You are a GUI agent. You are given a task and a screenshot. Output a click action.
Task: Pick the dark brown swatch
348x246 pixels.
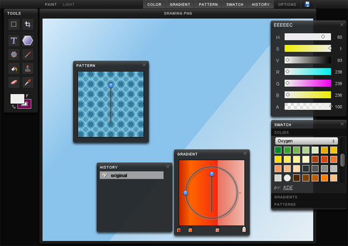tap(296, 178)
